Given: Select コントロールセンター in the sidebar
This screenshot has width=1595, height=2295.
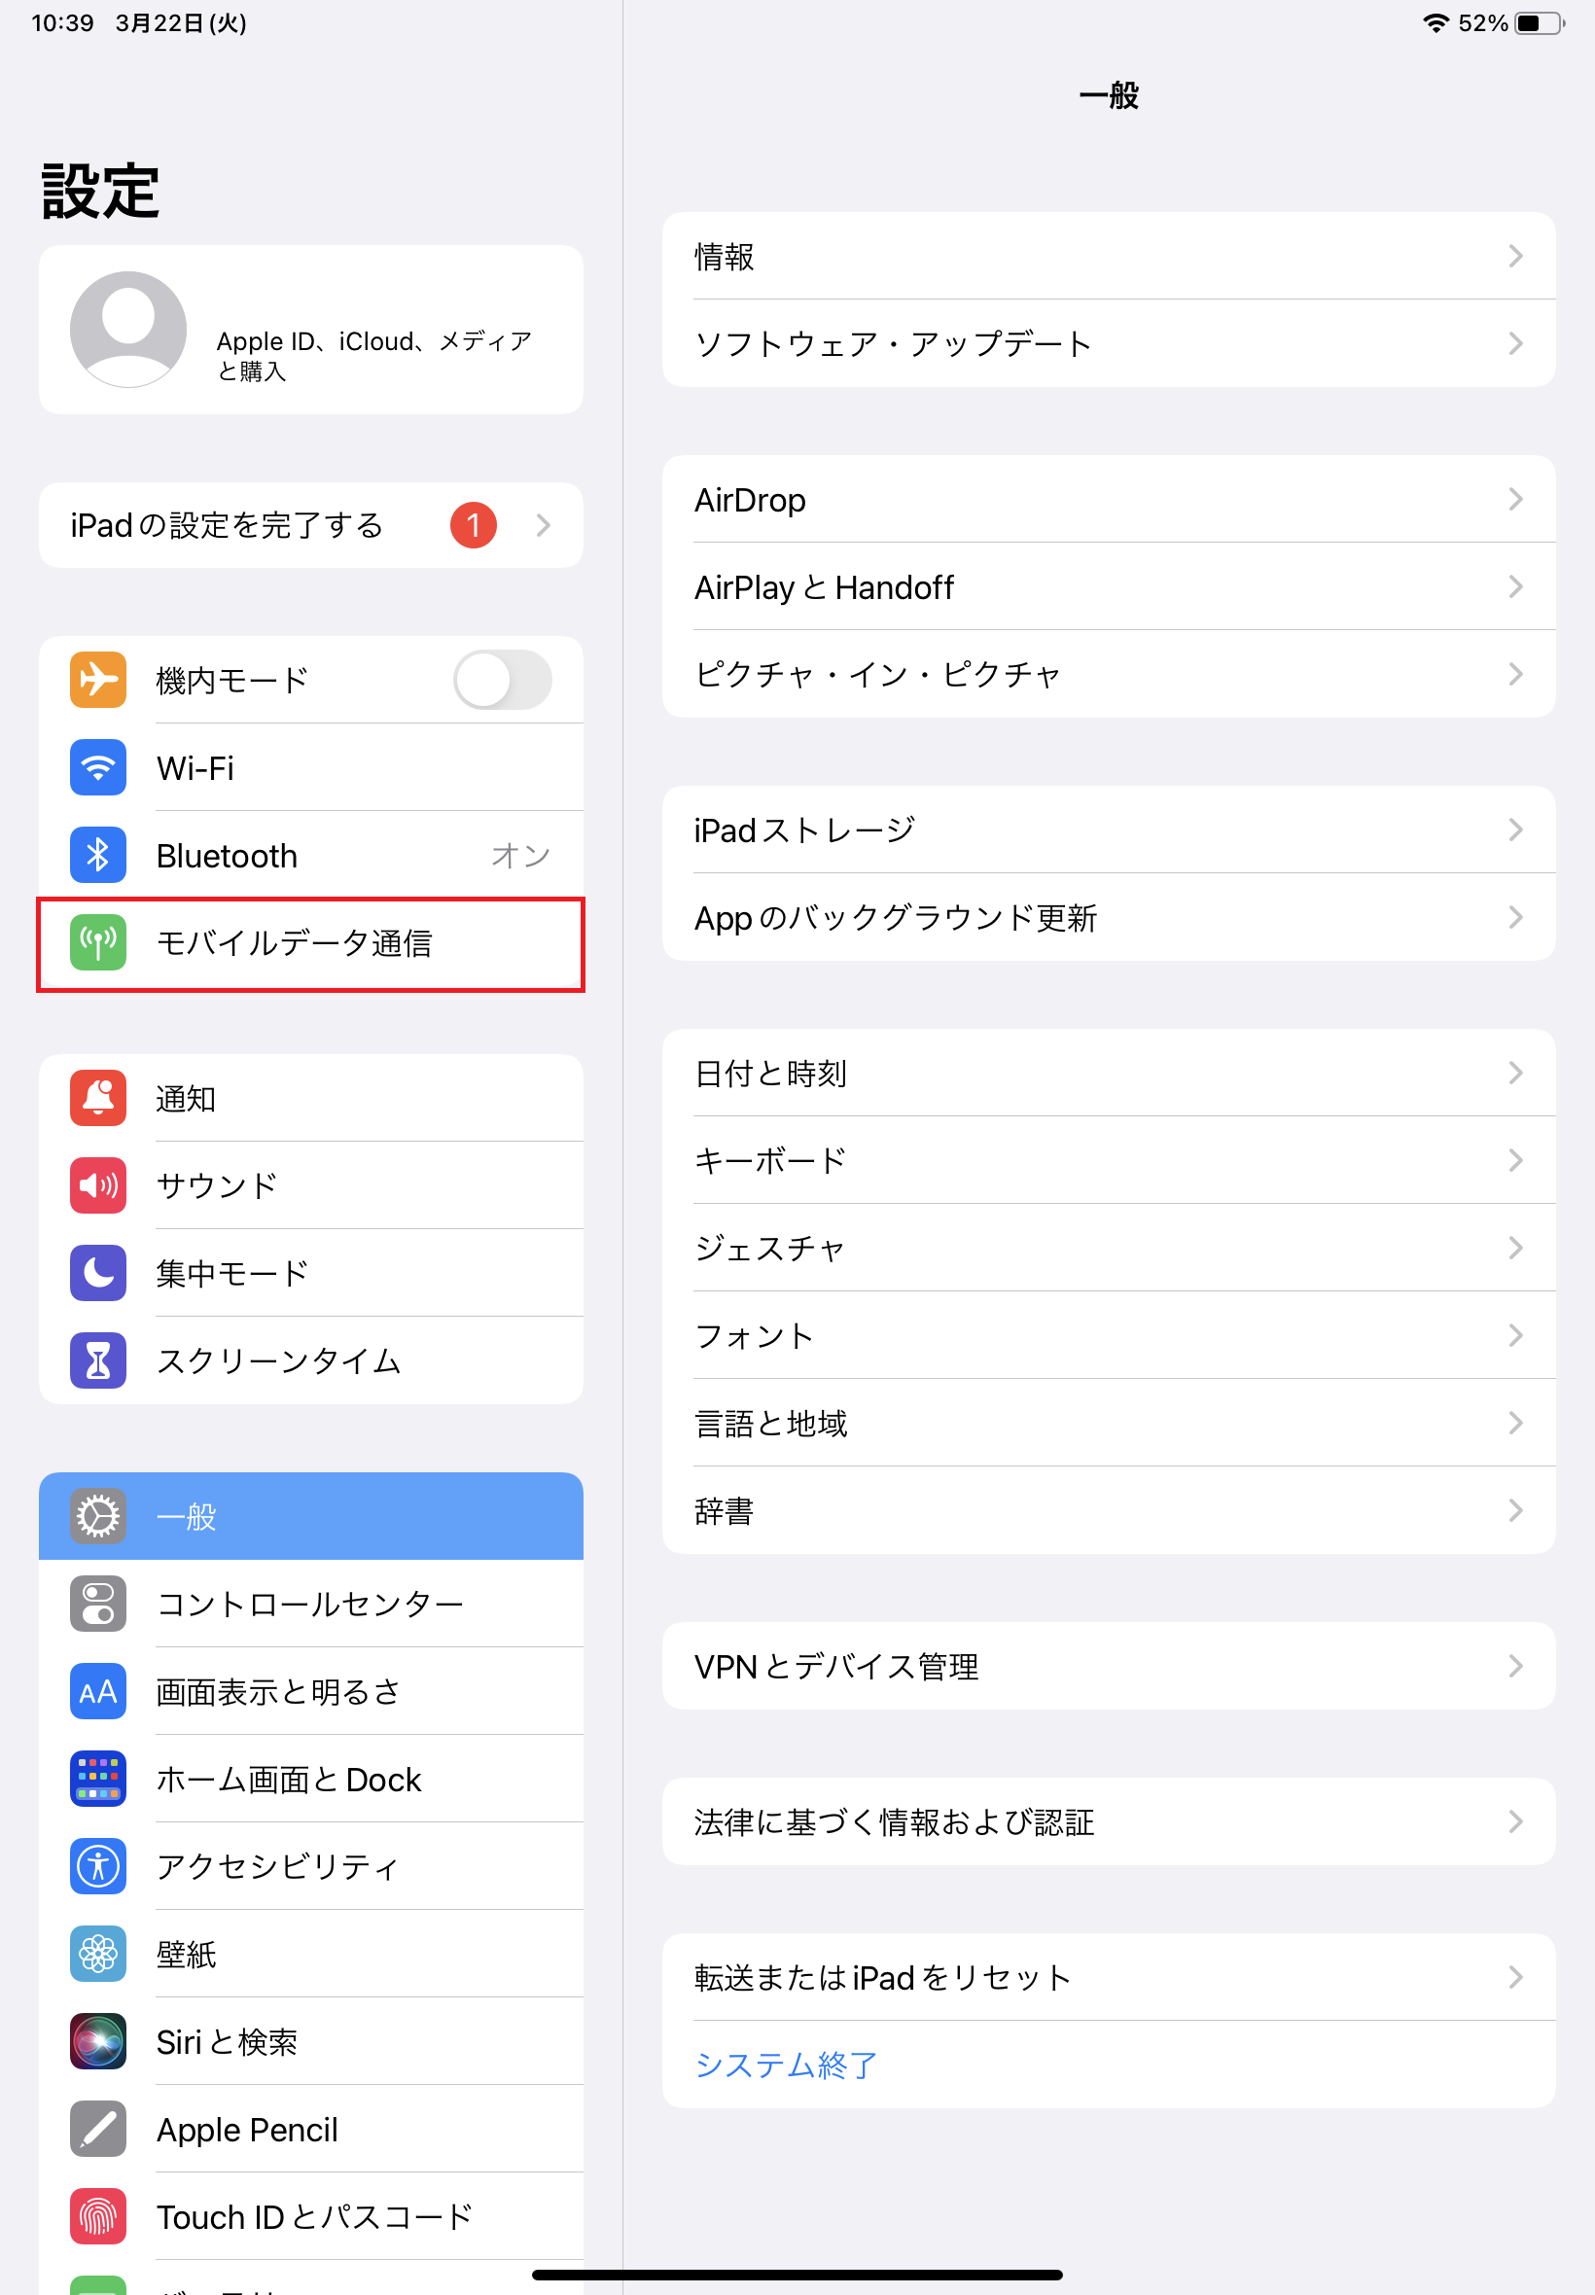Looking at the screenshot, I should pyautogui.click(x=311, y=1604).
